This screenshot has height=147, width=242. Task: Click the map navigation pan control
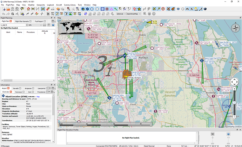234,82
